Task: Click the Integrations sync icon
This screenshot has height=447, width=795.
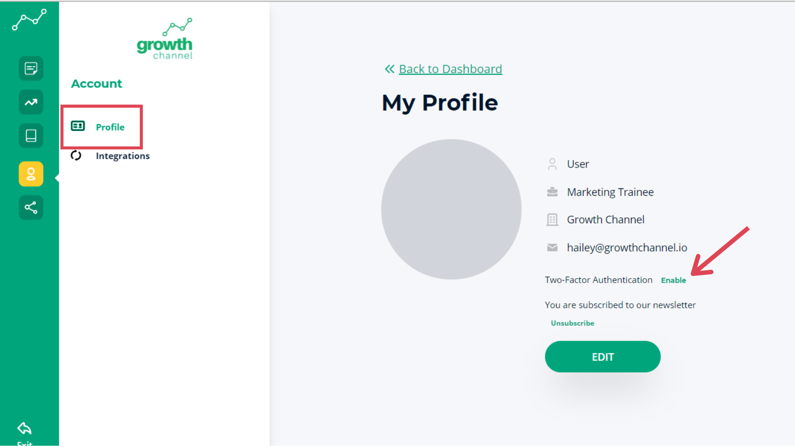Action: (76, 156)
